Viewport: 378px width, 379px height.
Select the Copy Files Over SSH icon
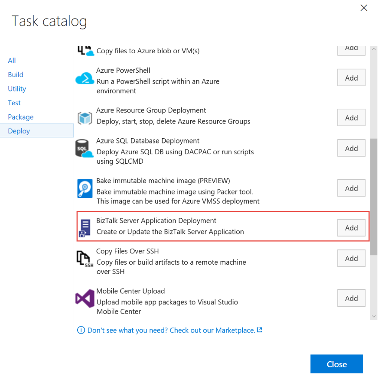(85, 258)
